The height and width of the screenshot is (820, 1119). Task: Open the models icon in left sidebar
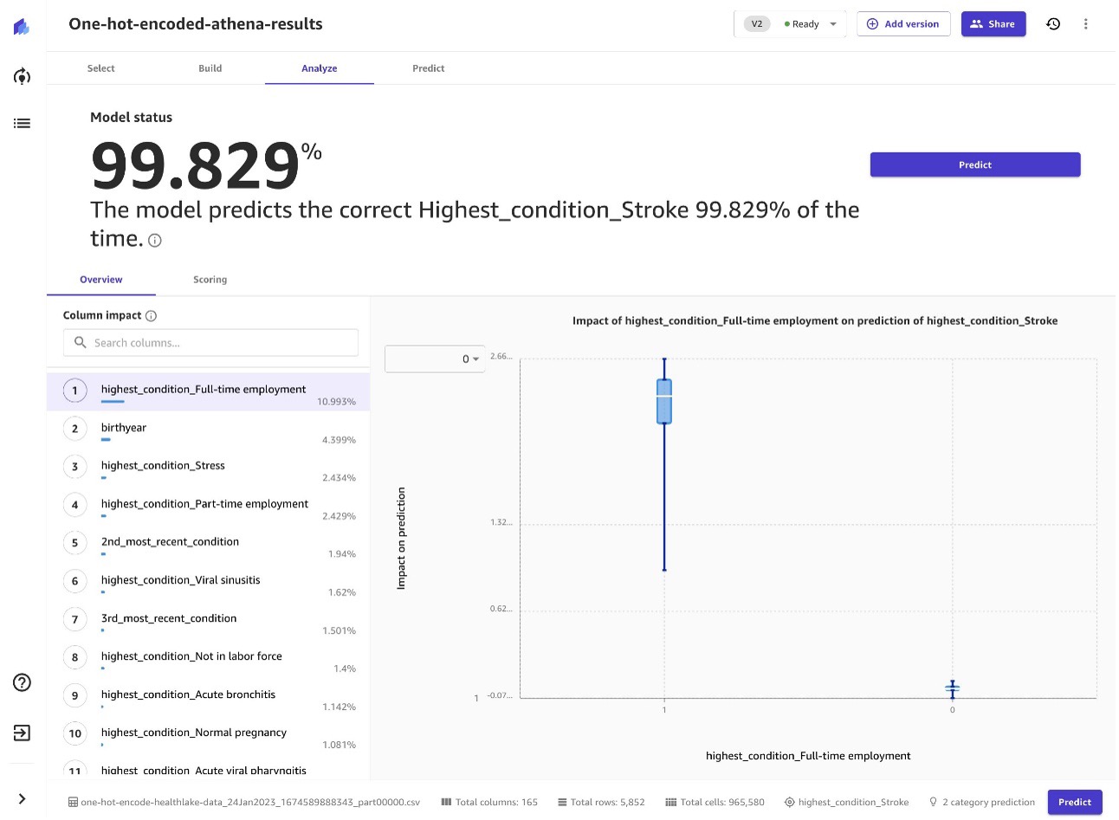coord(22,76)
